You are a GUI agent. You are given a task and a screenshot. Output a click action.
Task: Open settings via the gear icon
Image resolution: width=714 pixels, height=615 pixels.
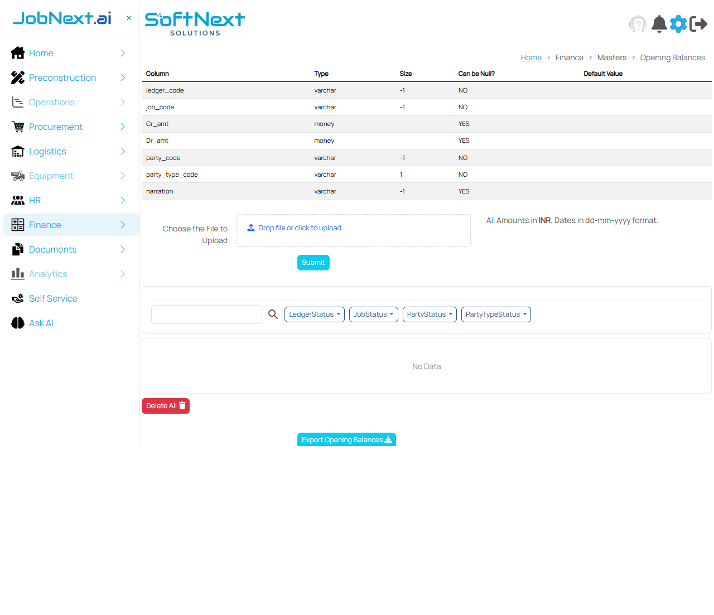point(678,24)
